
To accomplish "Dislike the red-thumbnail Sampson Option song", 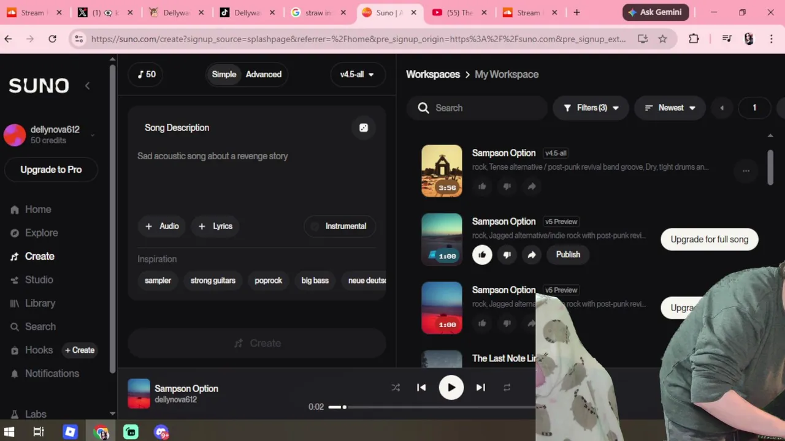I will tap(507, 323).
